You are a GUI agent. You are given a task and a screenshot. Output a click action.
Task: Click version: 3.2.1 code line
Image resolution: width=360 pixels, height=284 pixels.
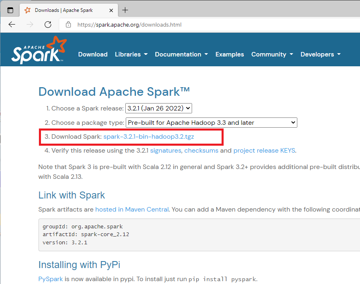point(65,243)
